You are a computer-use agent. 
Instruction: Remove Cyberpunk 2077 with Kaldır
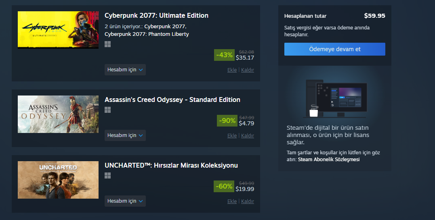click(x=248, y=70)
